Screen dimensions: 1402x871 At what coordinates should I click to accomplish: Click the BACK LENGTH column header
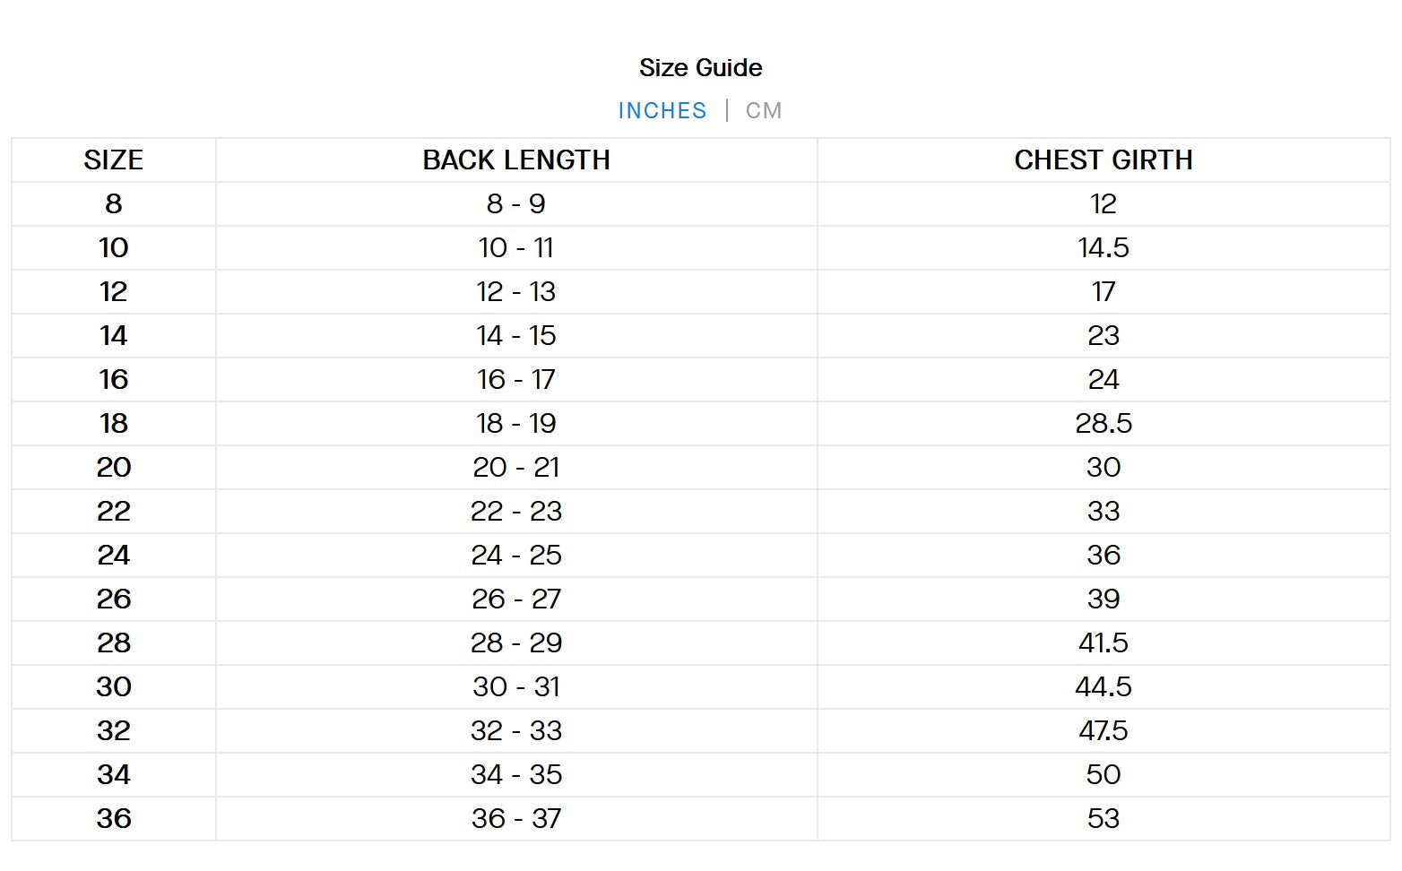[516, 160]
